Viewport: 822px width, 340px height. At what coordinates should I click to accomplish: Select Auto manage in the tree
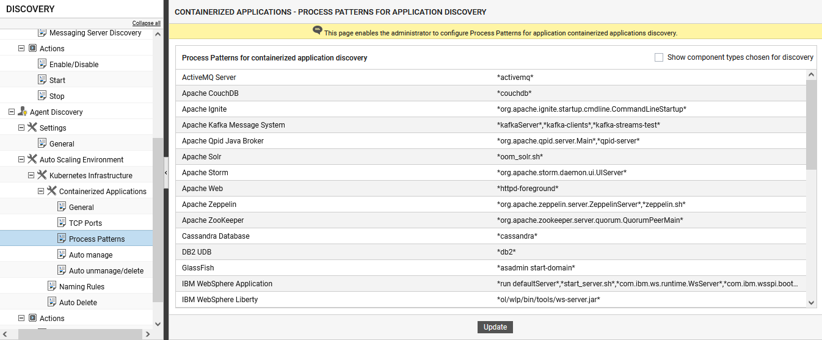pos(90,255)
